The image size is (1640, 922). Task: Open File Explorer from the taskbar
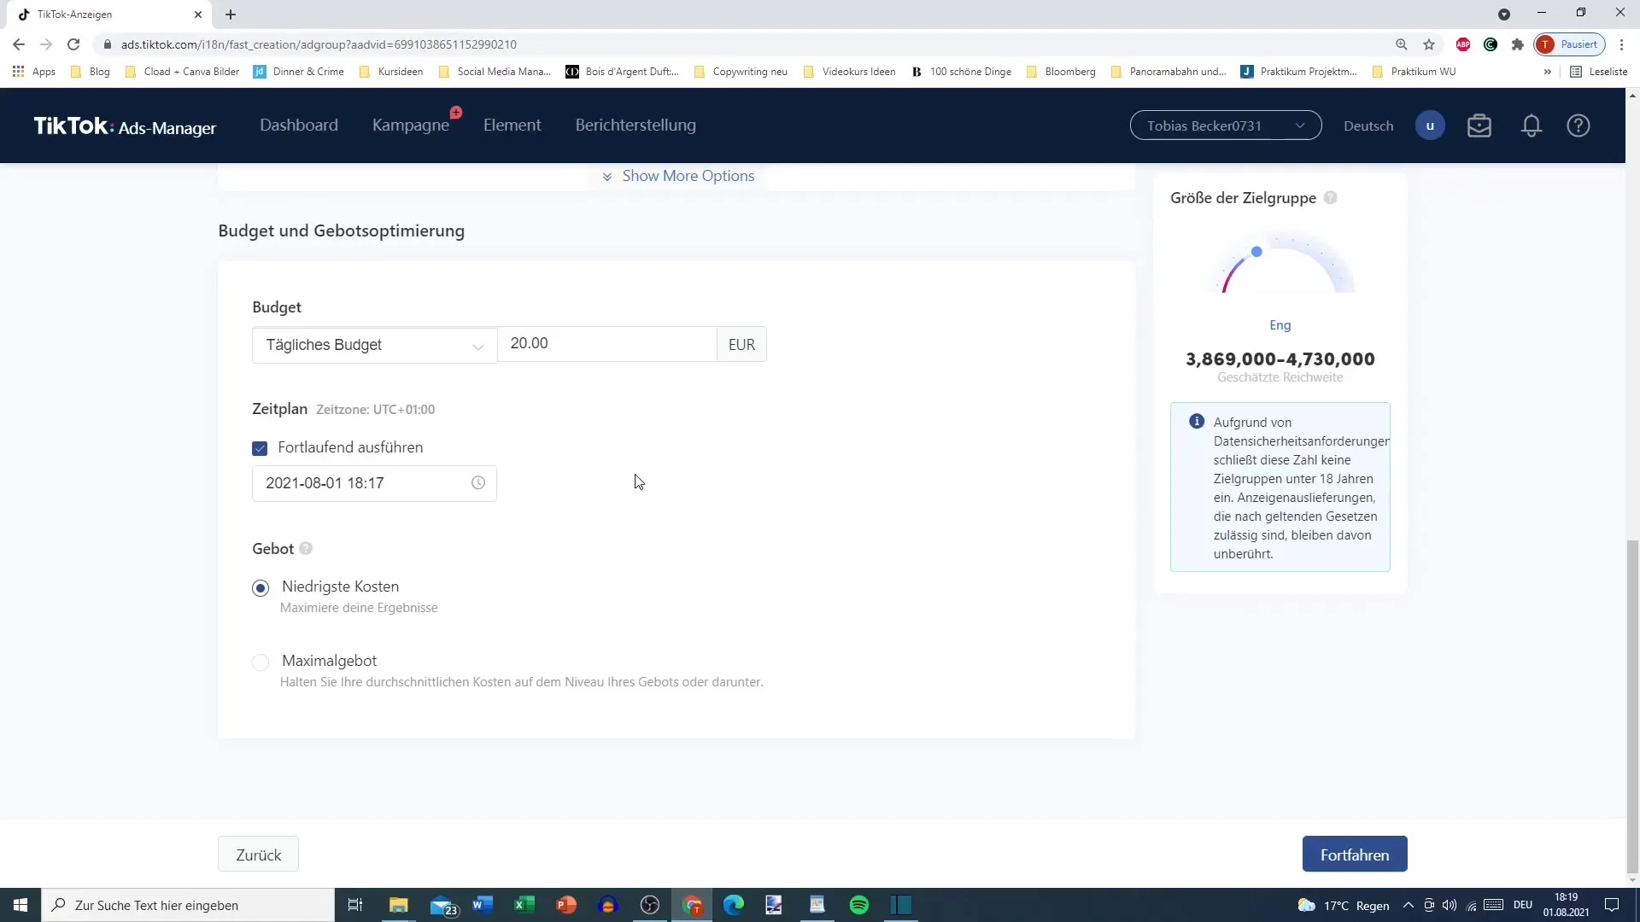click(399, 905)
